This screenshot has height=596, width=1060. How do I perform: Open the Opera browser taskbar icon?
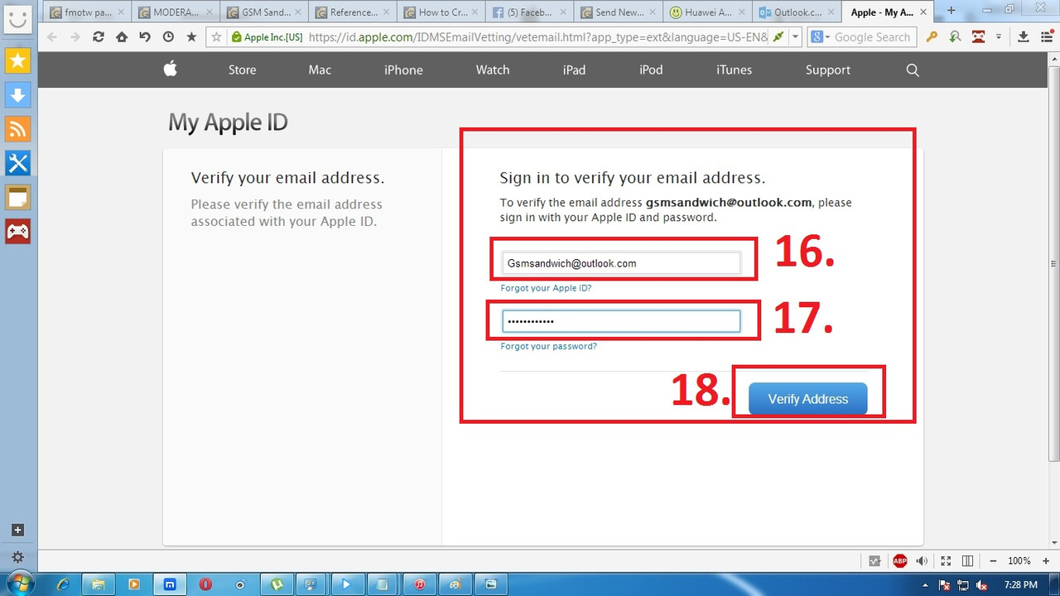pyautogui.click(x=205, y=584)
